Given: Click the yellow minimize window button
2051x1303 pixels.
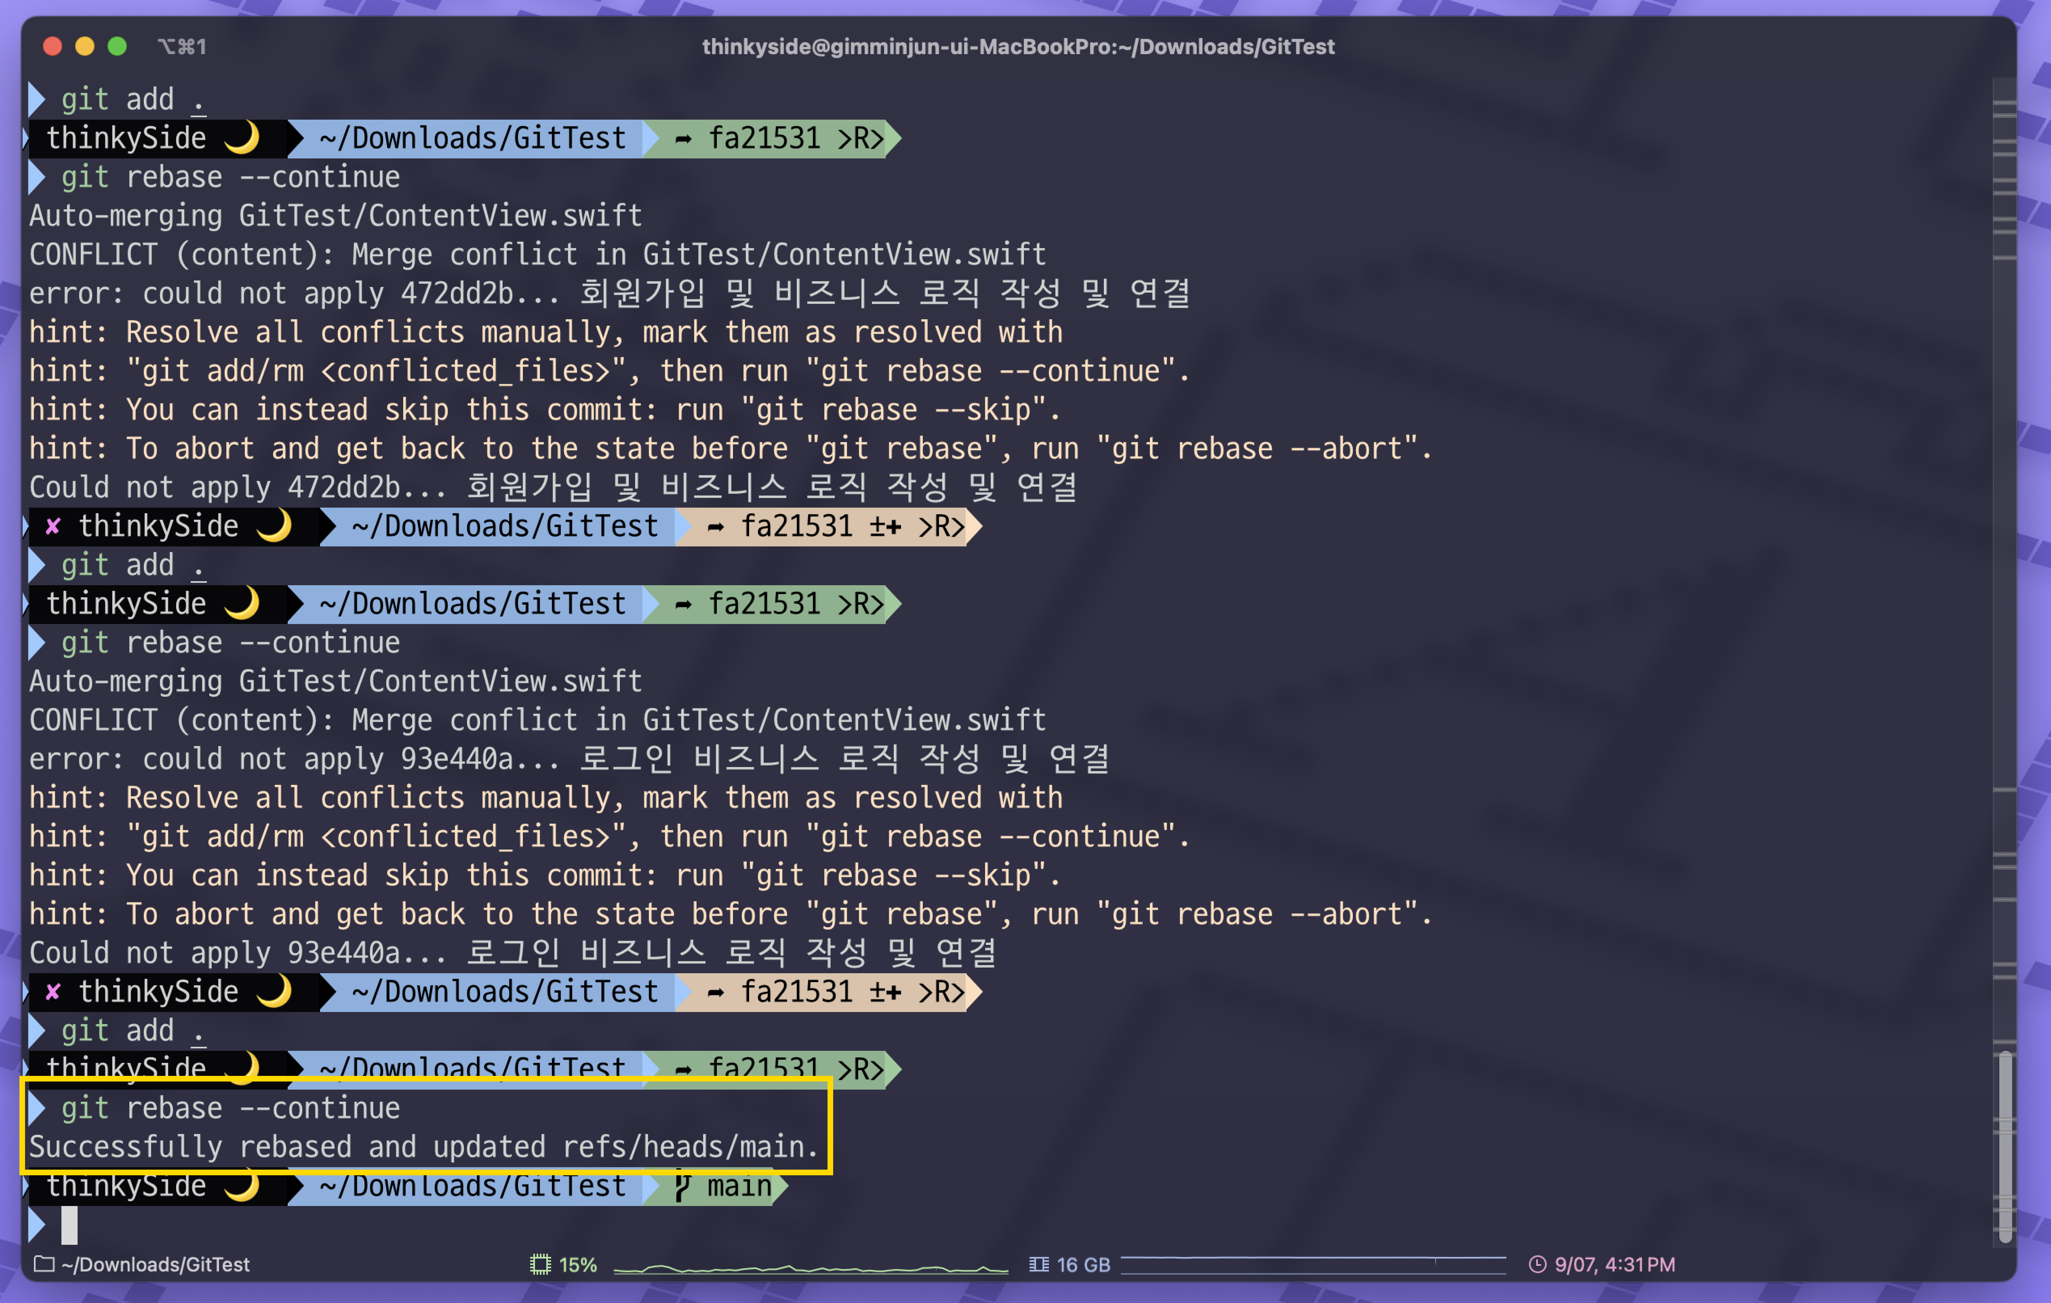Looking at the screenshot, I should click(x=84, y=46).
